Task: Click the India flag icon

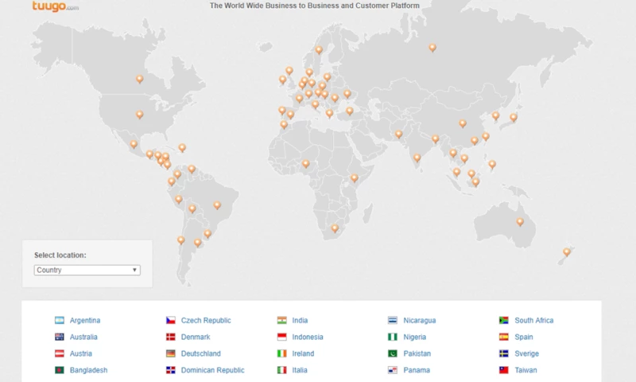Action: pos(281,321)
